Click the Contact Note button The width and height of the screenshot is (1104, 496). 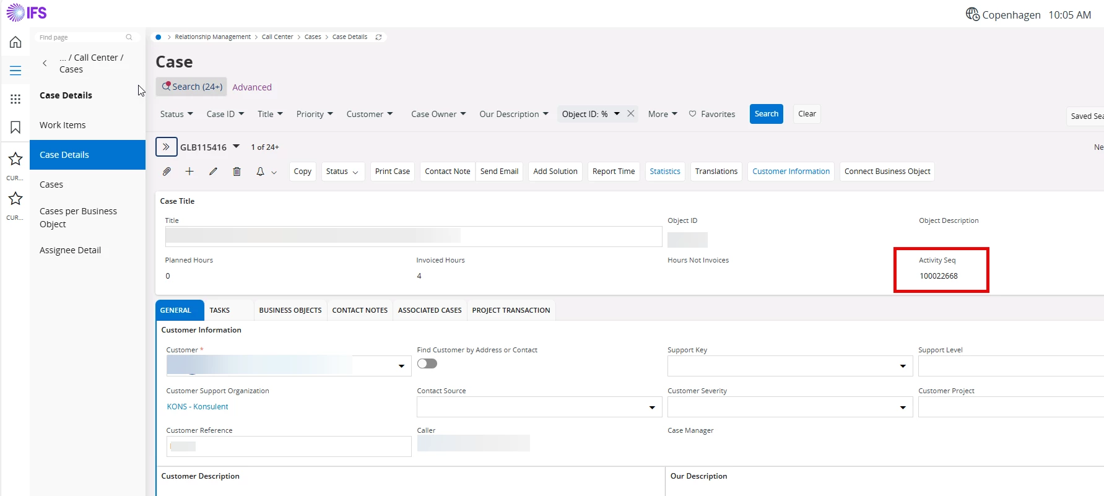[x=448, y=172]
